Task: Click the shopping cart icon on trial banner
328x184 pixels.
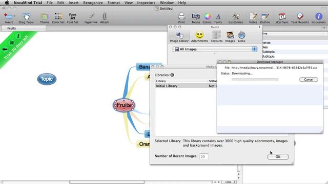Action: point(12,43)
